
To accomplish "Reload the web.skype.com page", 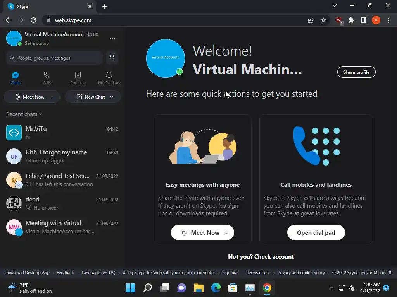I will (33, 20).
